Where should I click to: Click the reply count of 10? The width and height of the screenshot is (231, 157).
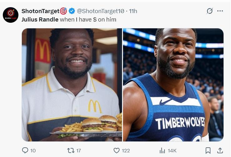point(33,150)
